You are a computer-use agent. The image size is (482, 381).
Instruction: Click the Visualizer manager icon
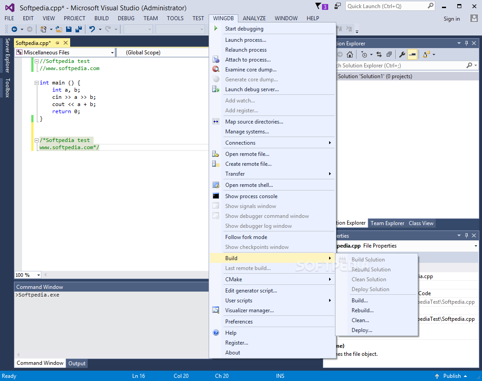click(x=216, y=310)
